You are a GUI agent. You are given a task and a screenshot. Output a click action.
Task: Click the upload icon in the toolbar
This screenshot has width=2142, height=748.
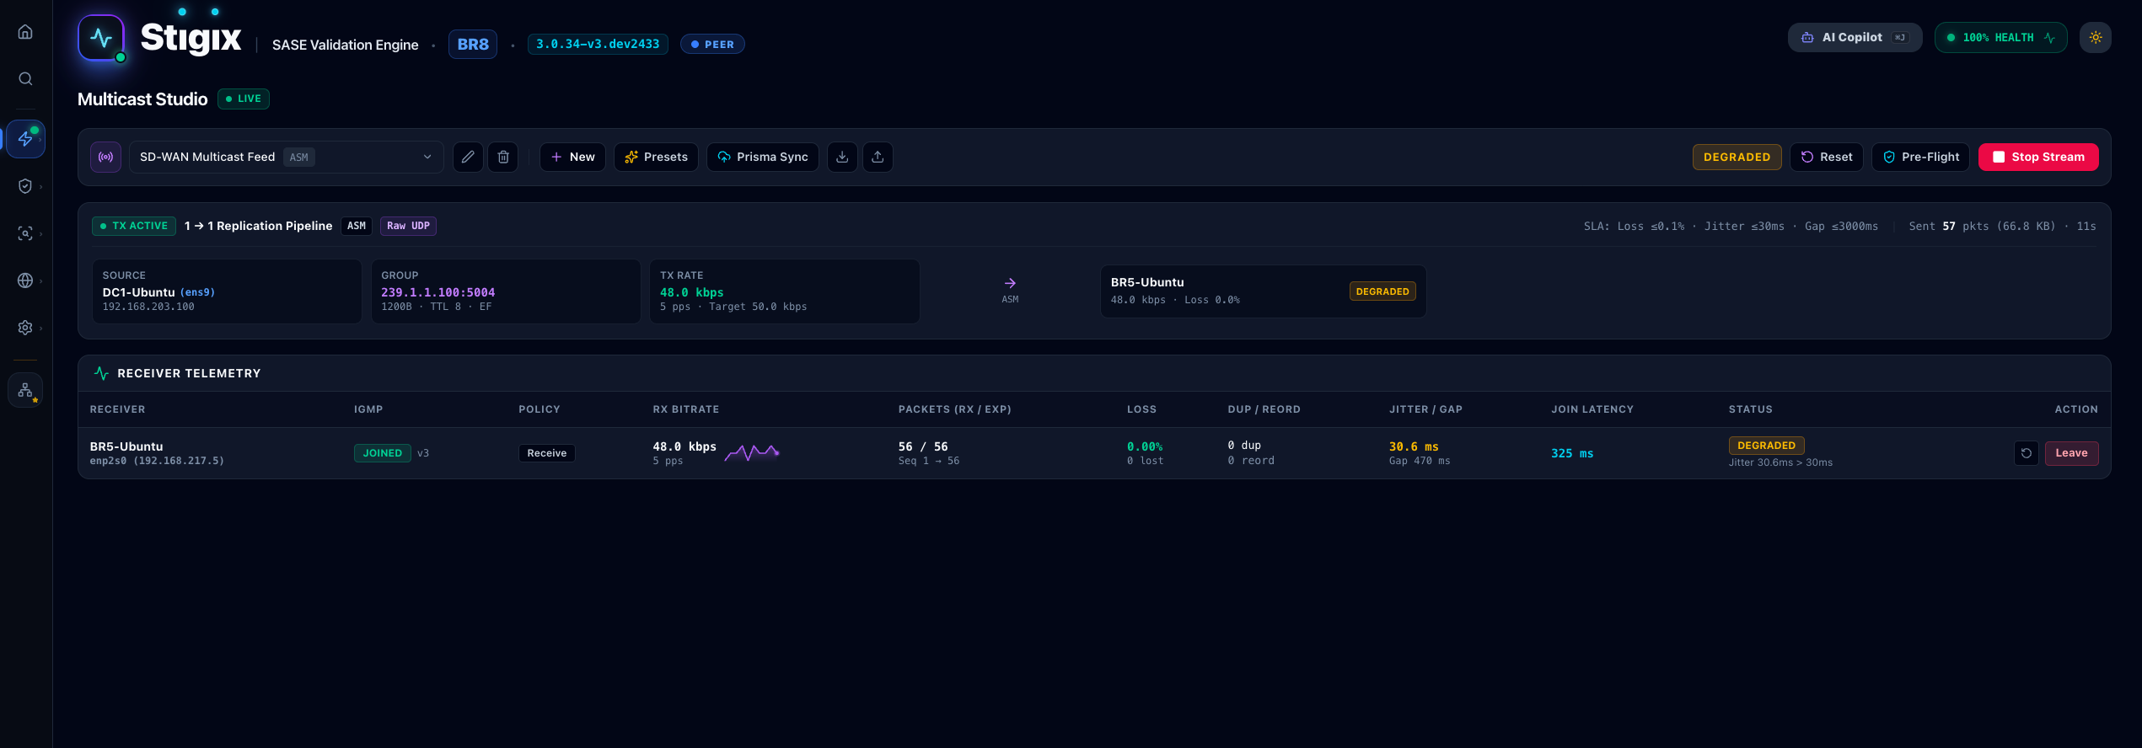tap(878, 157)
